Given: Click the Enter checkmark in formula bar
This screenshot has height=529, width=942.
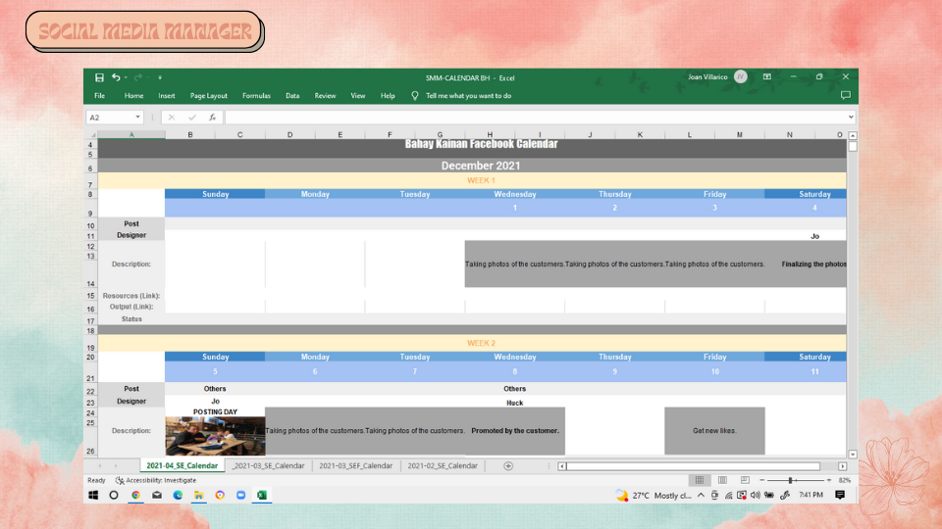Looking at the screenshot, I should point(191,118).
